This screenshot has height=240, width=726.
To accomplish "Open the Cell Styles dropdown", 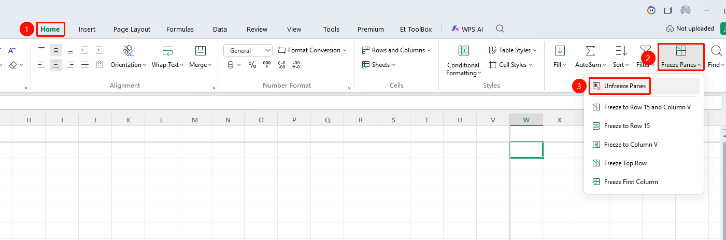I will point(511,65).
